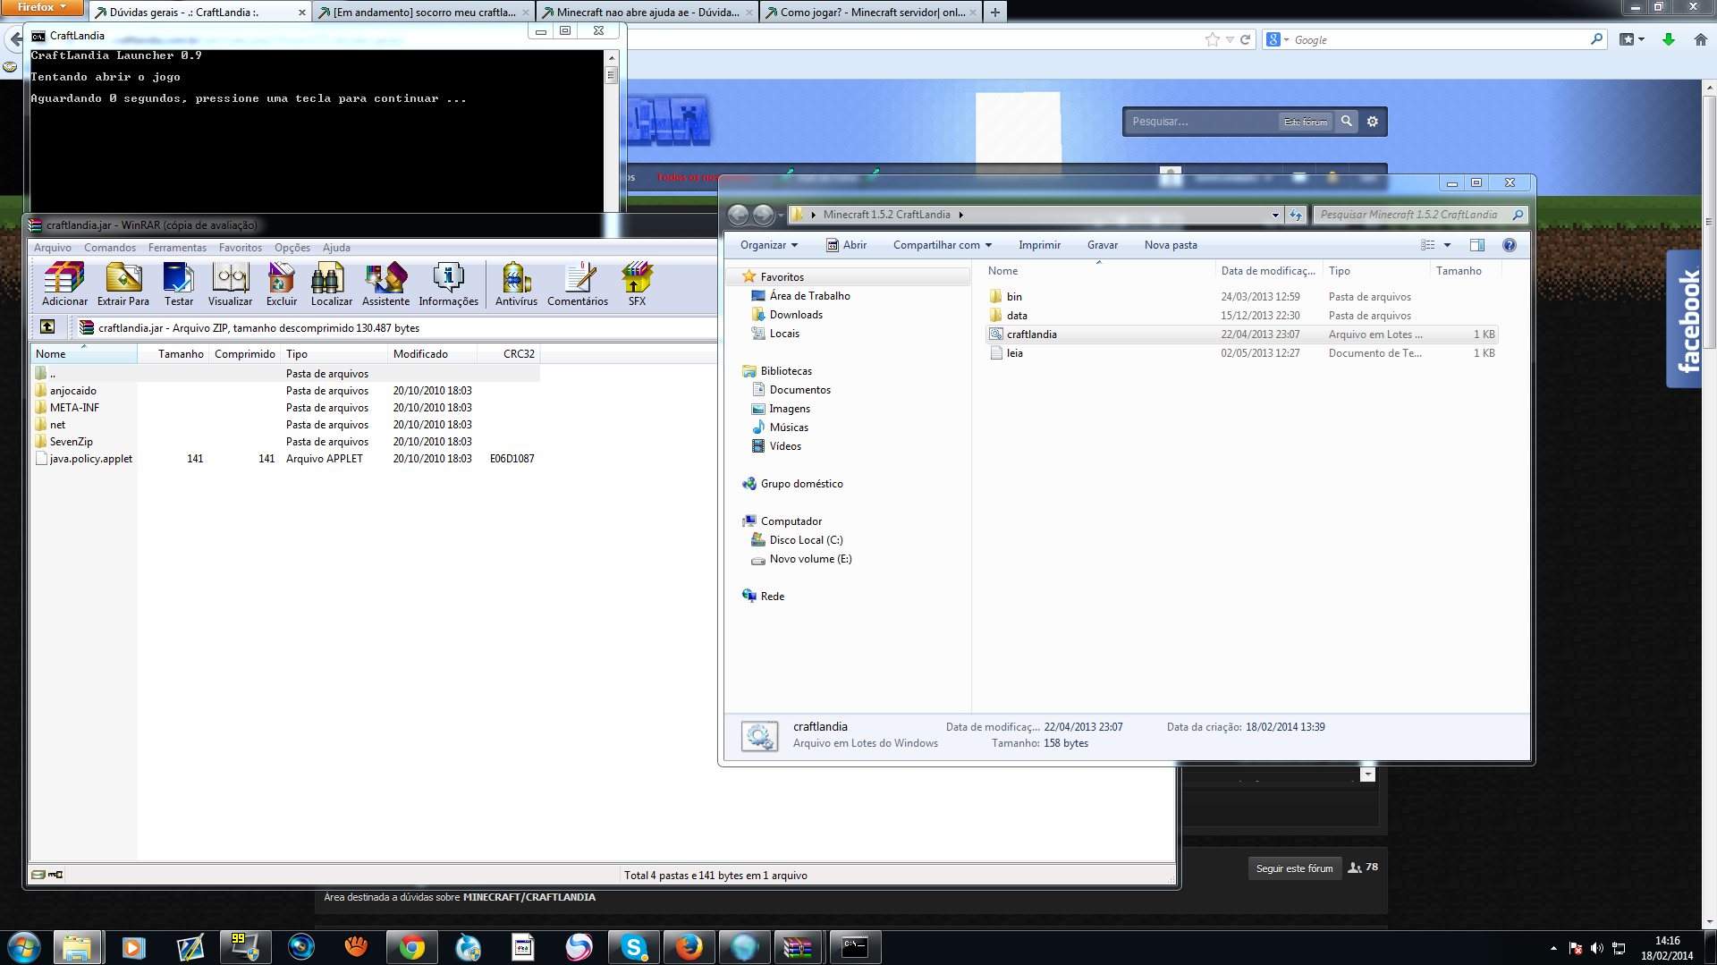Show archive Informações icon
Screen dimensions: 1717x965
pos(448,284)
